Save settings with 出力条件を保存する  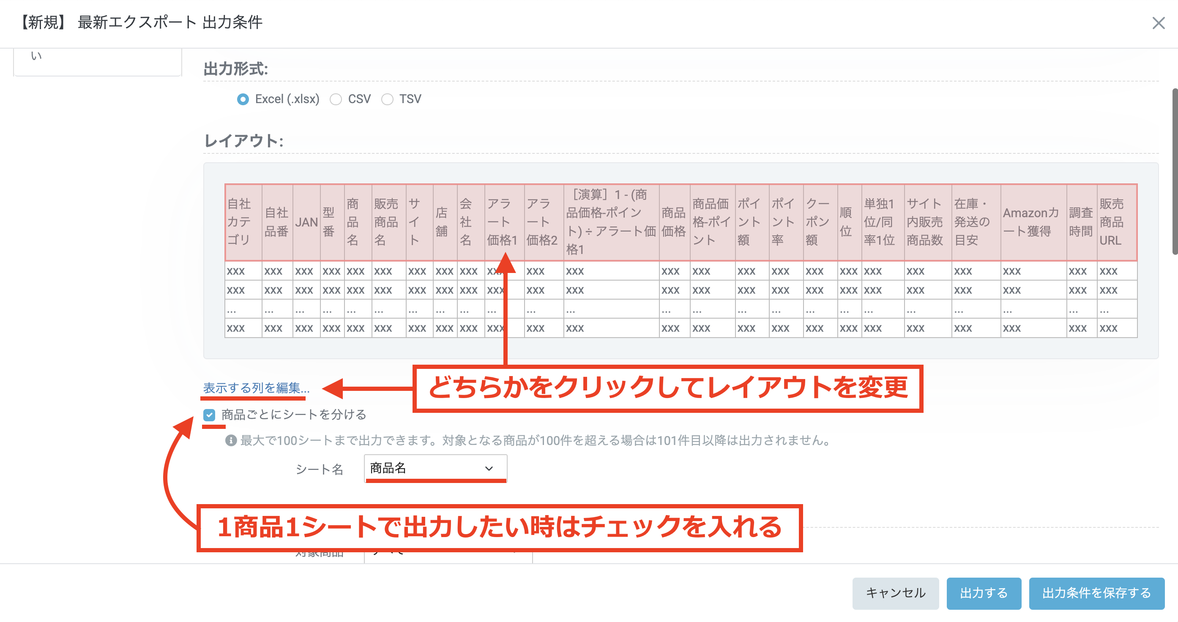(x=1096, y=593)
